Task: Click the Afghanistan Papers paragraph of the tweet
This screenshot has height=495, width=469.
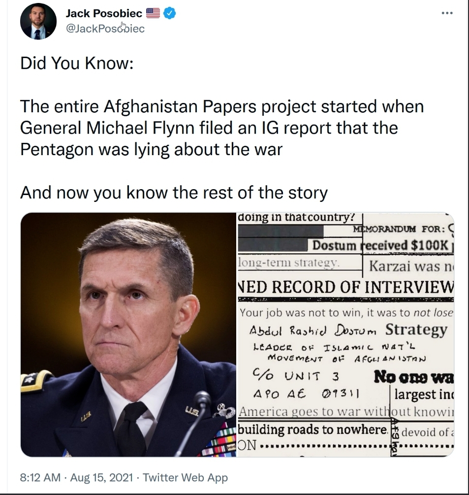Action: tap(221, 128)
